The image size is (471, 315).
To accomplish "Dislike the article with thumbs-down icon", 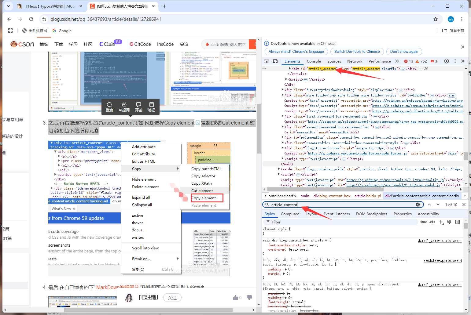I will tap(249, 297).
